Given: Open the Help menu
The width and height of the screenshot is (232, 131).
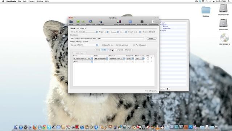Looking at the screenshot, I should click(47, 1).
